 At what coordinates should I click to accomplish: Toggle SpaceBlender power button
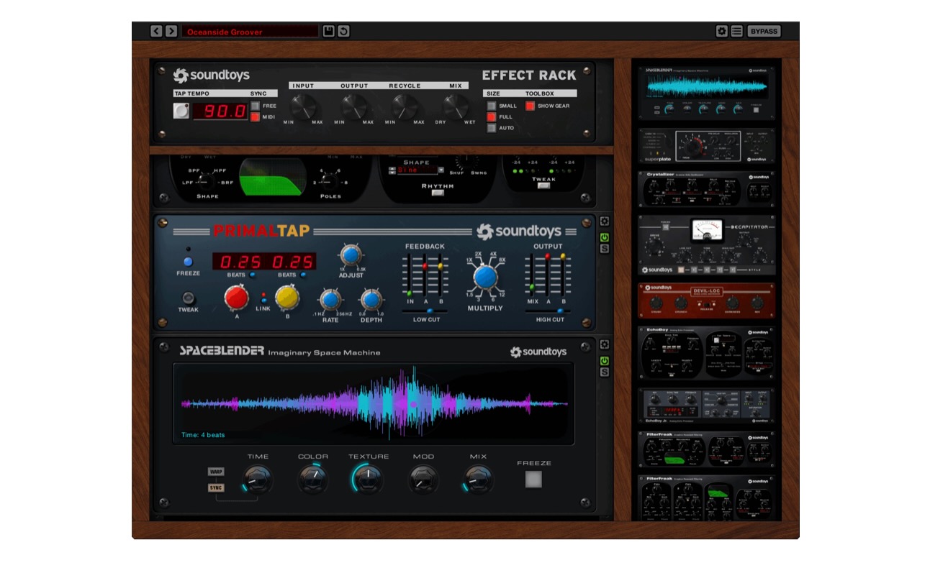coord(605,360)
